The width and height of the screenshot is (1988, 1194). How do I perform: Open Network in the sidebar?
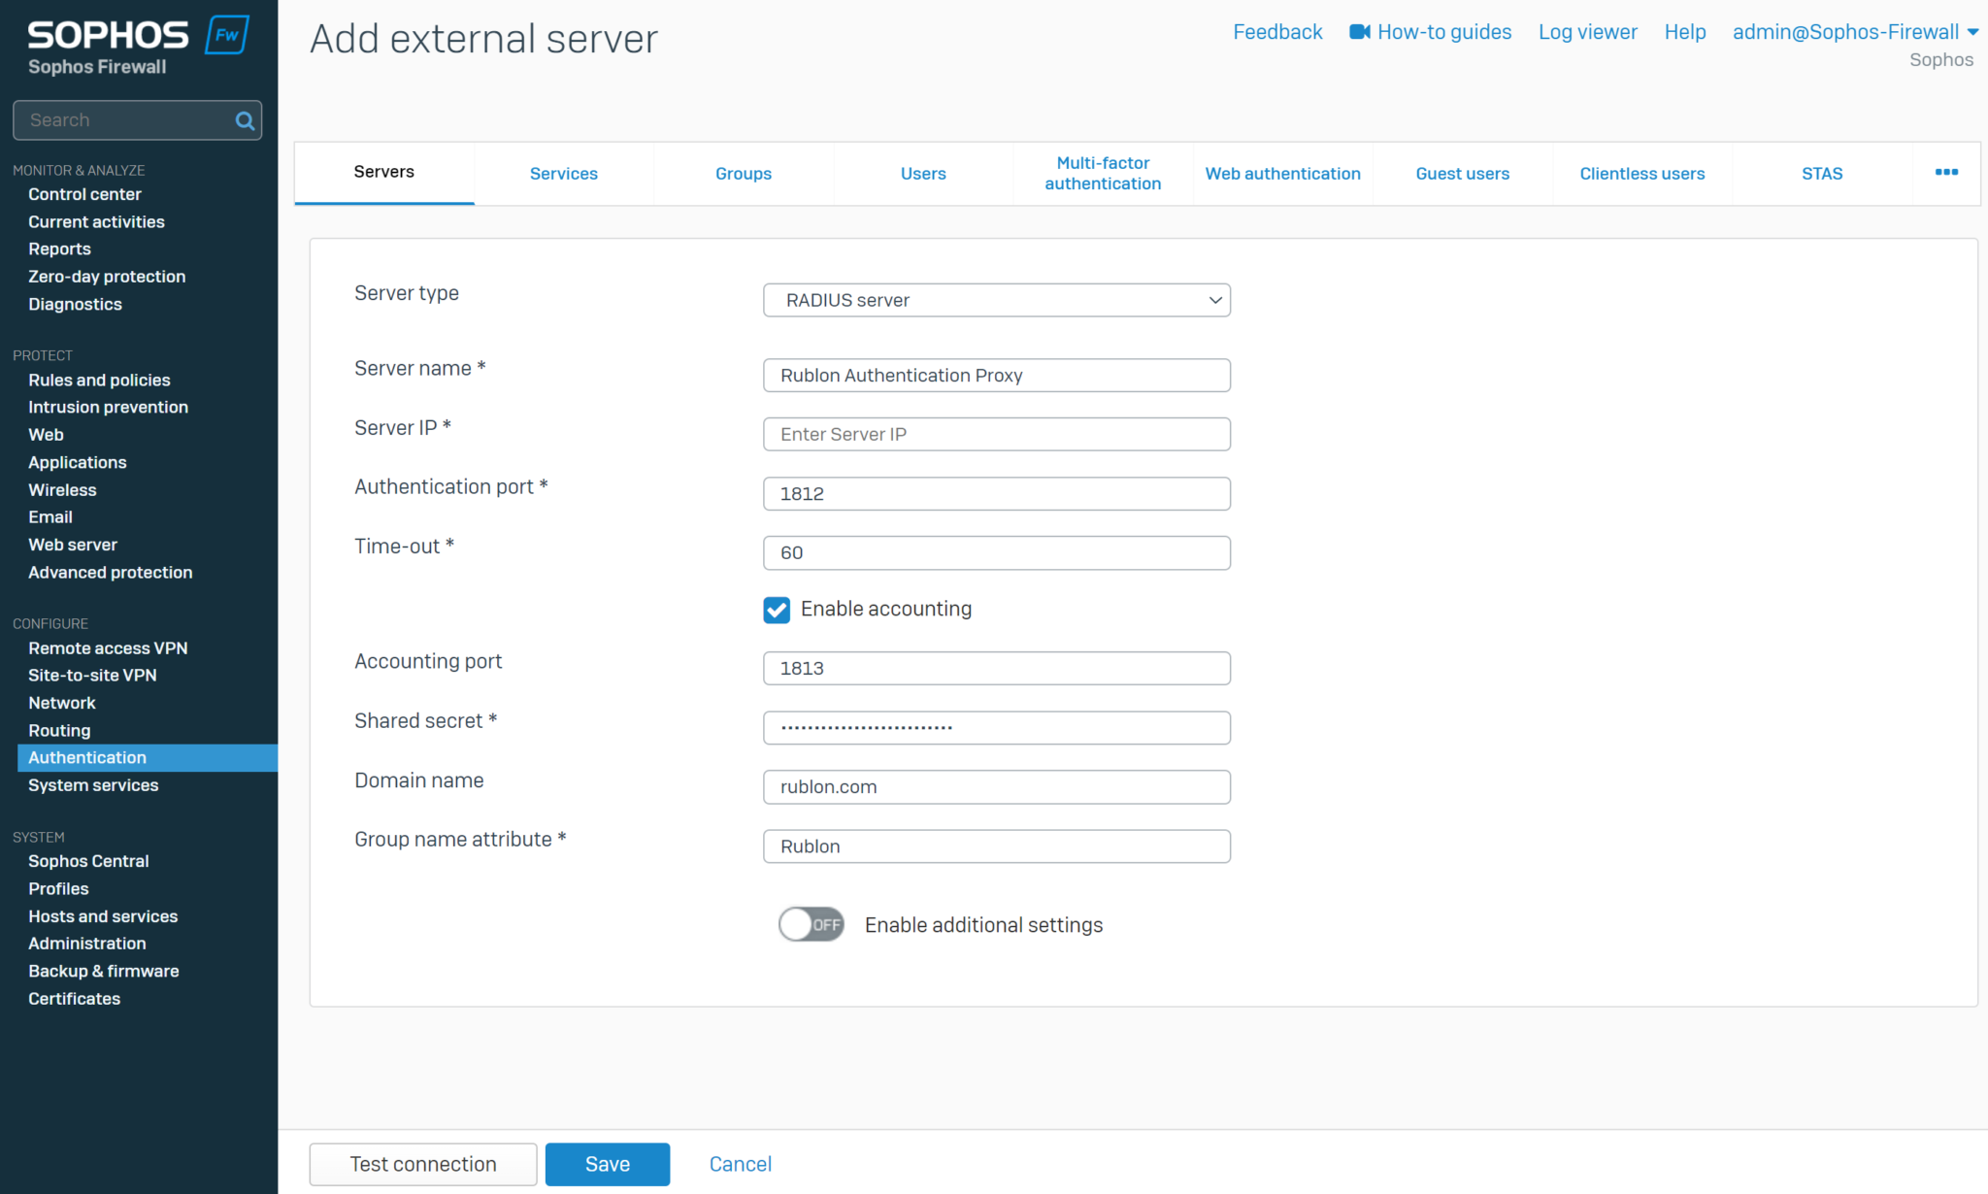click(x=61, y=702)
